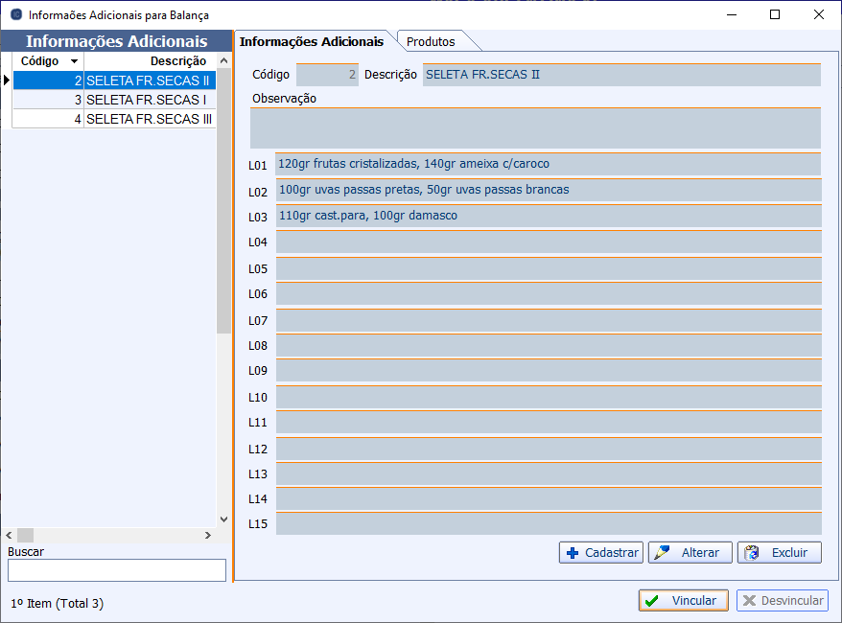Open the Informações Adicionais tab
Screen dimensions: 842x623
[312, 41]
